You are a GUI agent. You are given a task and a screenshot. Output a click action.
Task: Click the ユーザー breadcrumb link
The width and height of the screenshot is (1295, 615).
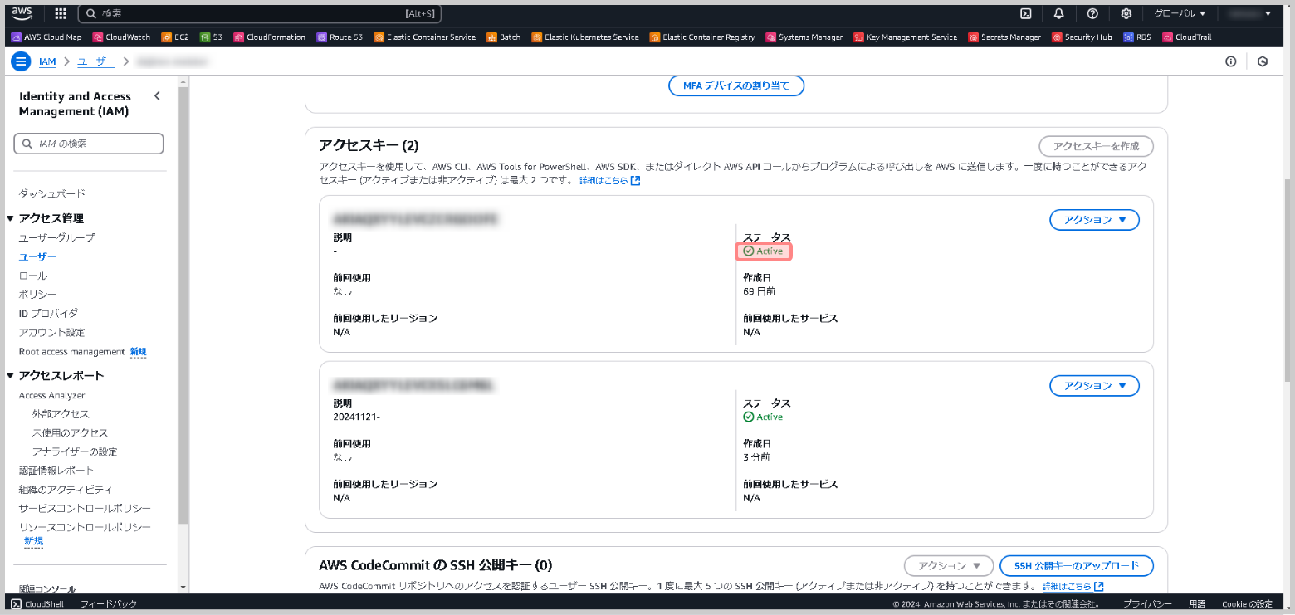click(x=96, y=61)
